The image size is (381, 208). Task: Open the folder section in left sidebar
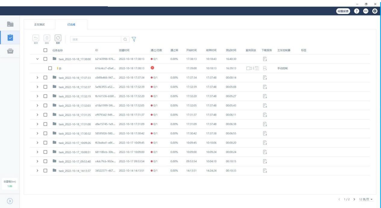[x=10, y=24]
